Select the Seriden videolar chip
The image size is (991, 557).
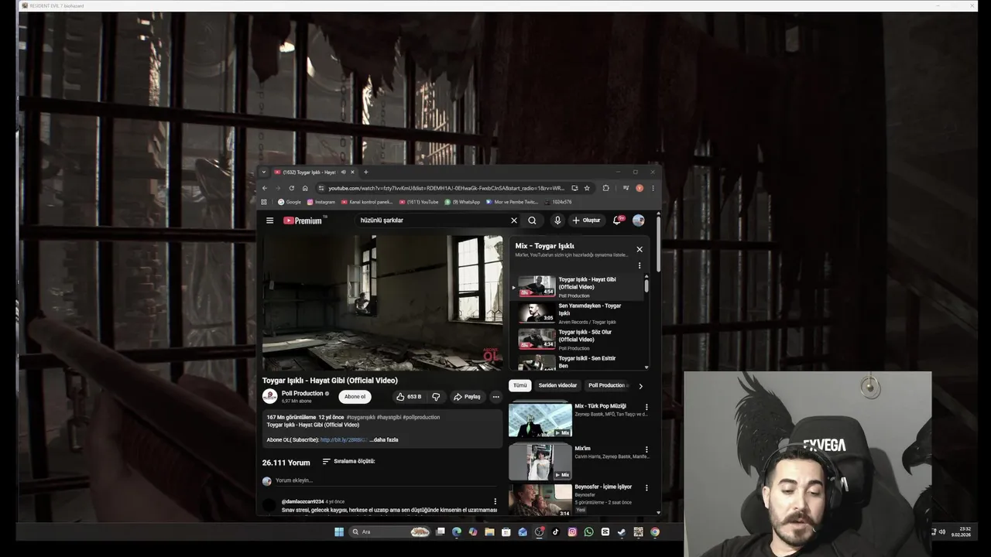coord(557,385)
